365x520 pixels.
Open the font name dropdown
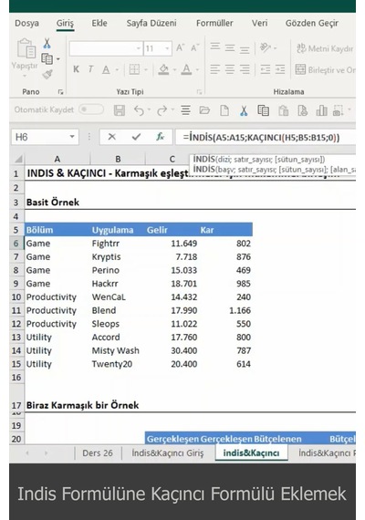[139, 48]
